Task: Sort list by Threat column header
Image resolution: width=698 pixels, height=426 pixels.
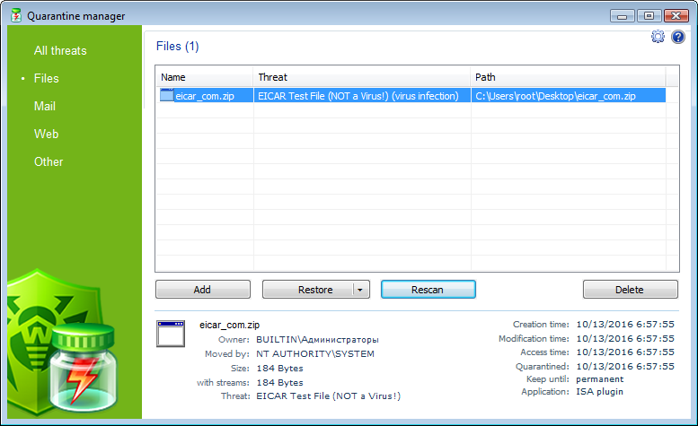Action: [361, 77]
